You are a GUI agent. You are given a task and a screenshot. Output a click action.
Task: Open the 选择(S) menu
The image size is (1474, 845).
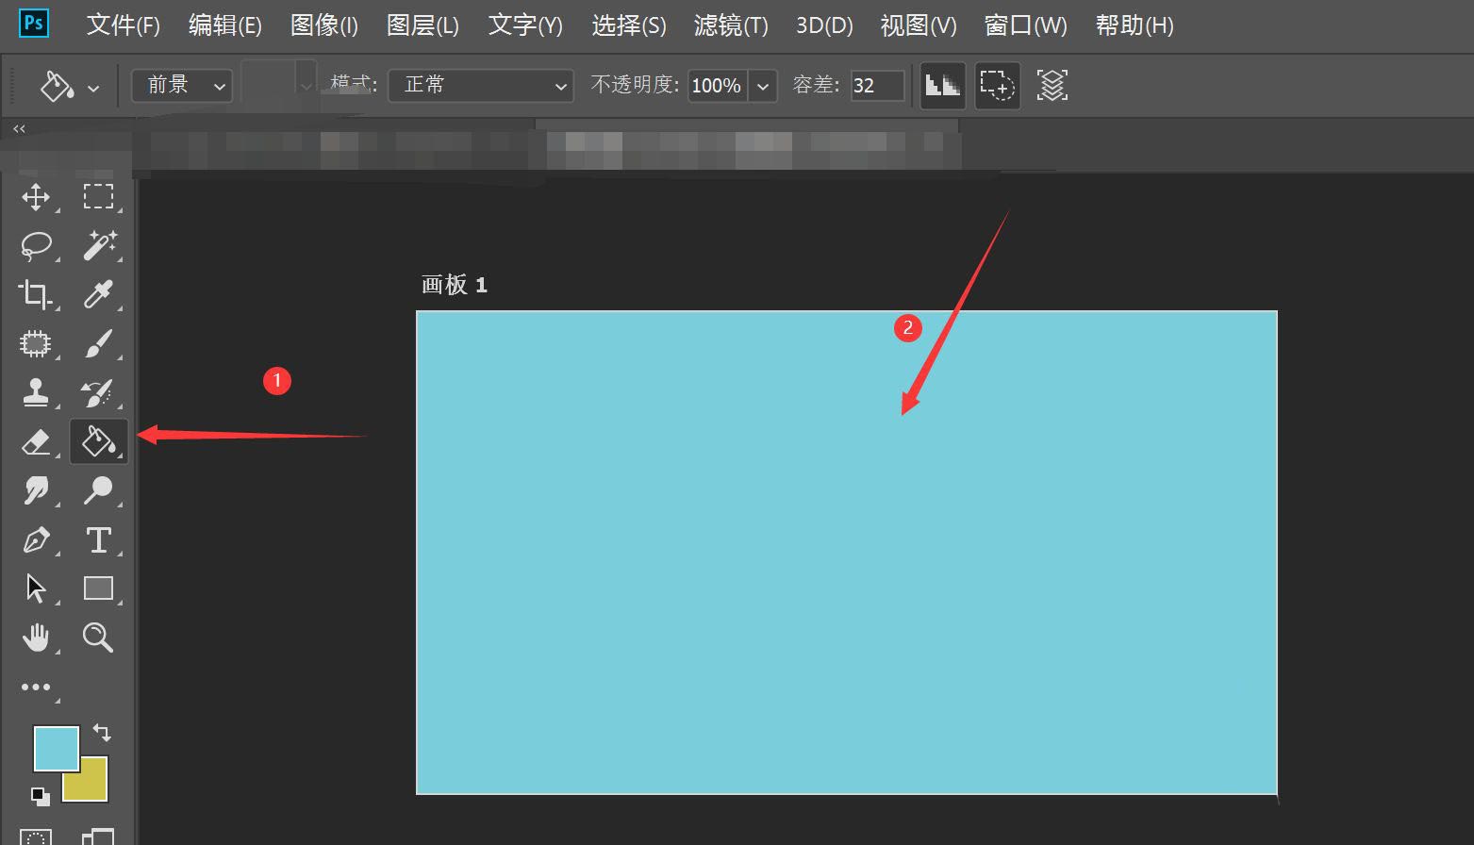point(628,25)
